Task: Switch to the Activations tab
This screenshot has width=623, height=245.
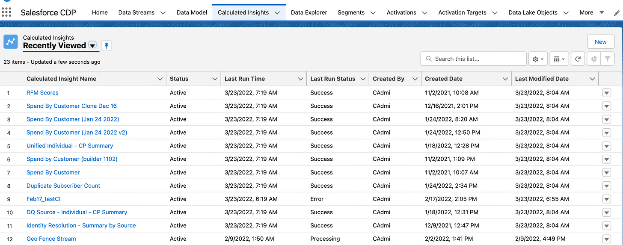Action: pos(401,12)
